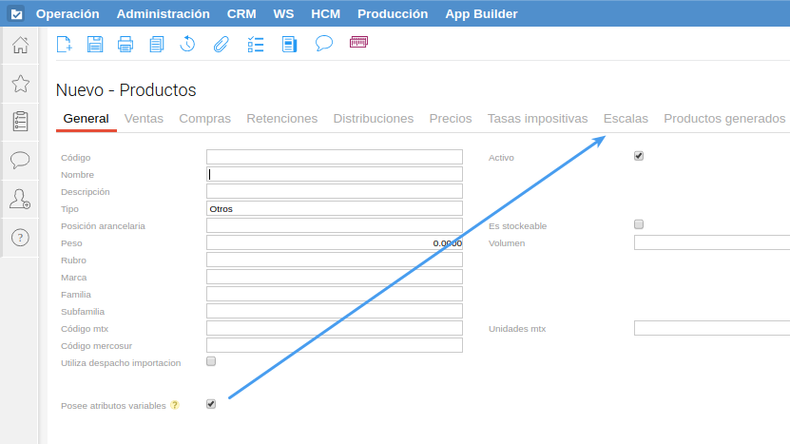790x444 pixels.
Task: Click the history clock icon in toolbar
Action: tap(188, 44)
